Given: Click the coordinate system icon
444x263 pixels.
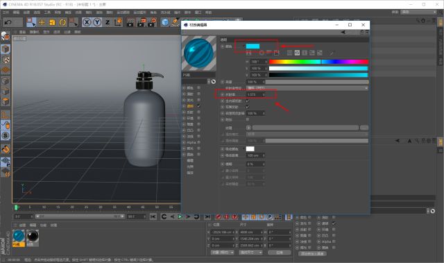Looking at the screenshot, I should (118, 22).
